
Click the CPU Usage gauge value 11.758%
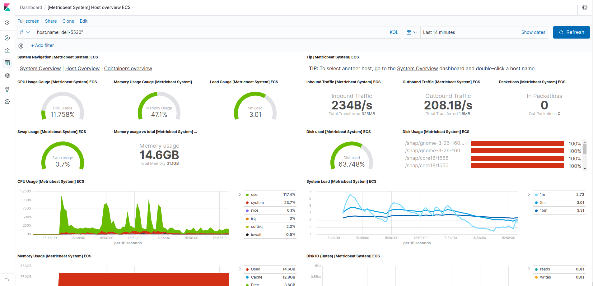click(63, 115)
